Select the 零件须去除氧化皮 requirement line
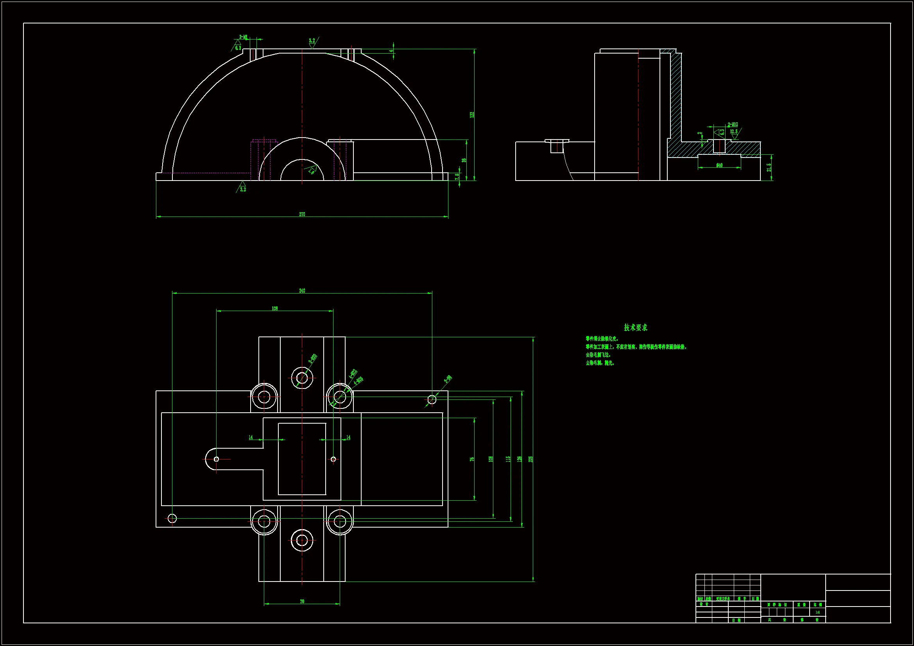This screenshot has height=646, width=914. [602, 339]
